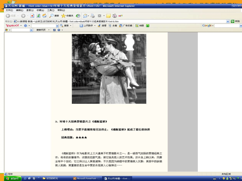Open the yellow sticky note icon
This screenshot has height=181, width=242.
pos(109,16)
